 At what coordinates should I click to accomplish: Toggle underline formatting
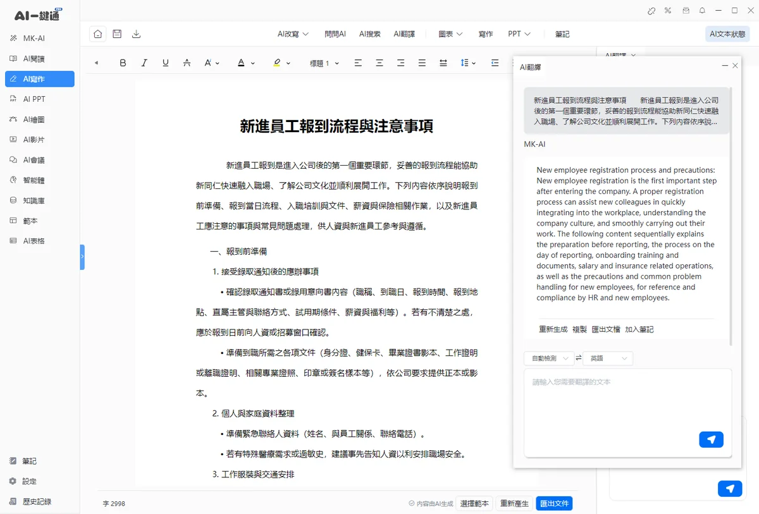pyautogui.click(x=166, y=63)
